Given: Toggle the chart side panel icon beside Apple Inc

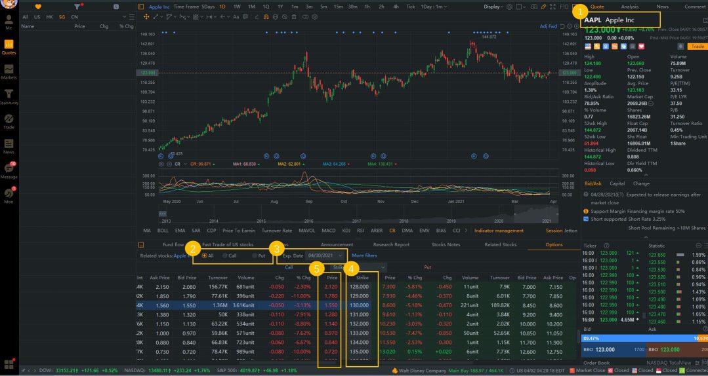Looking at the screenshot, I should (x=141, y=7).
